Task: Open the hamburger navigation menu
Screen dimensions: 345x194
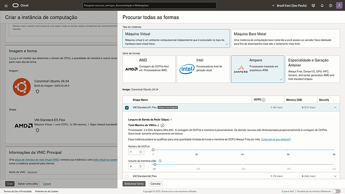Action: [x=6, y=5]
